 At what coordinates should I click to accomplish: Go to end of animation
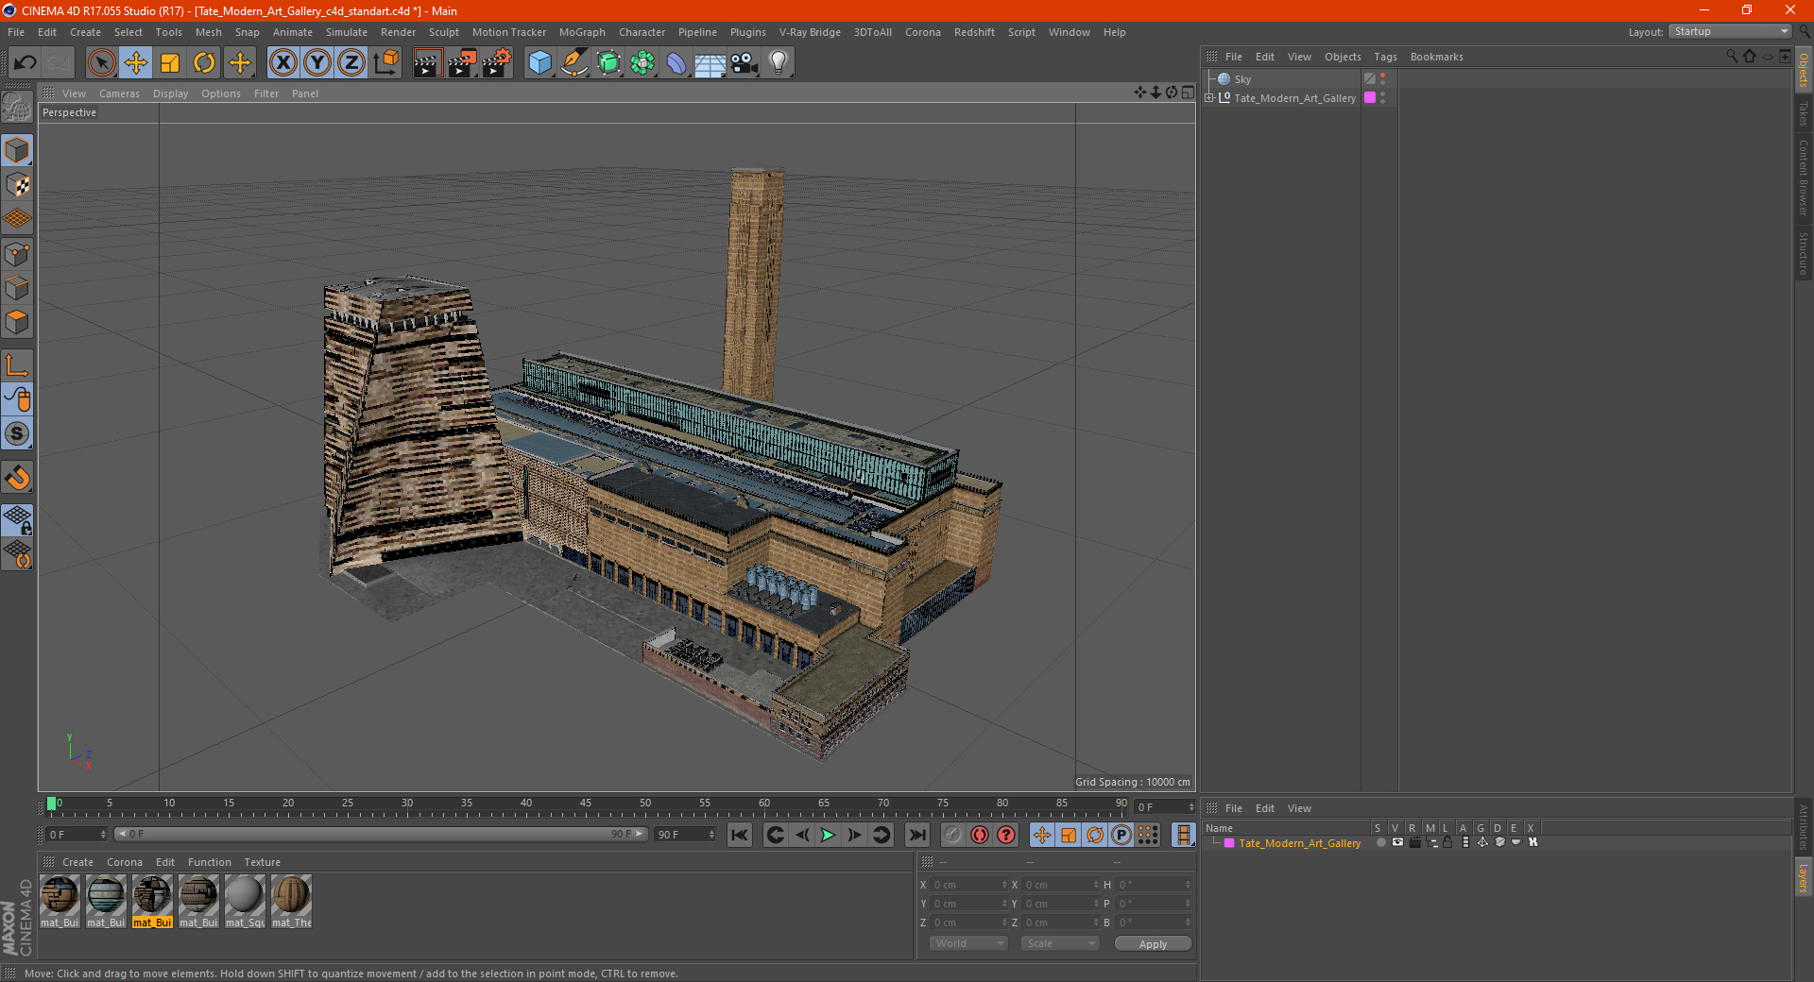pyautogui.click(x=916, y=835)
